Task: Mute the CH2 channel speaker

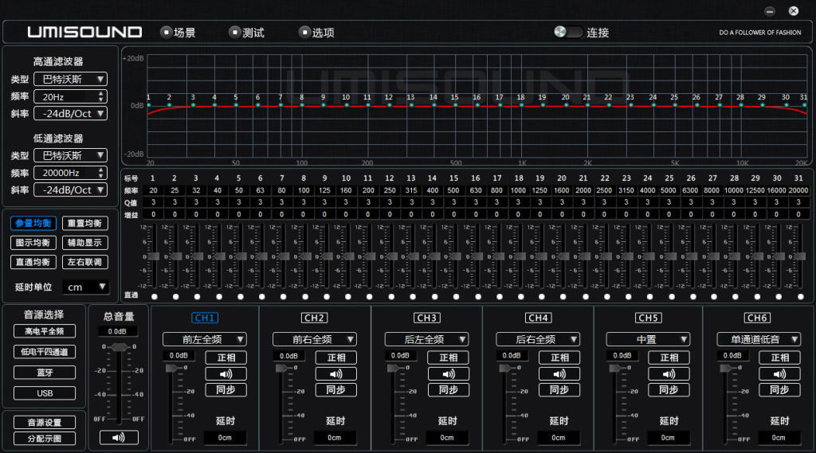Action: [336, 374]
